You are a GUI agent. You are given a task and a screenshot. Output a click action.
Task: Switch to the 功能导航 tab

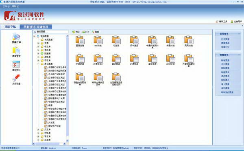[10, 27]
